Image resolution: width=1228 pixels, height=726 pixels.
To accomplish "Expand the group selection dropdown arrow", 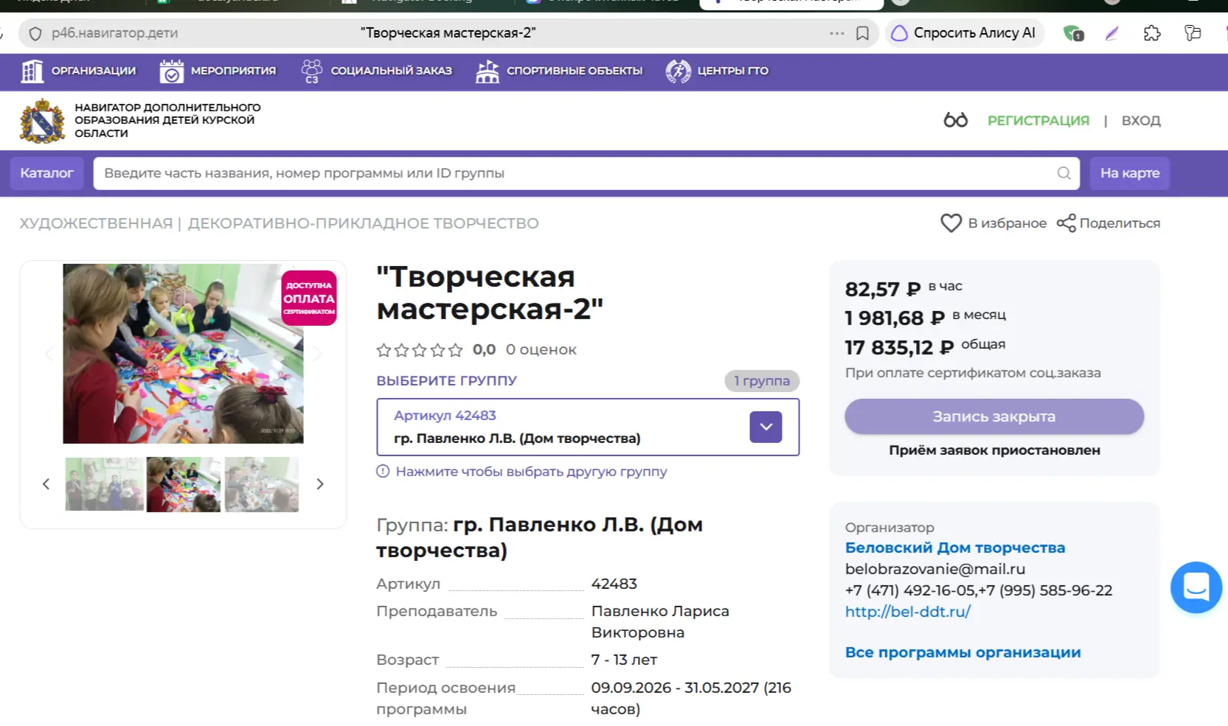I will [766, 427].
